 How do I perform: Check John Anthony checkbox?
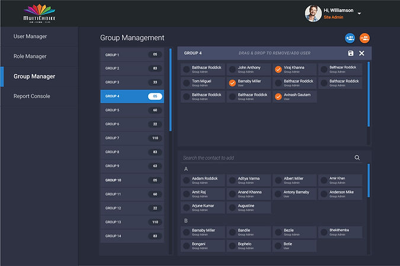pos(232,69)
